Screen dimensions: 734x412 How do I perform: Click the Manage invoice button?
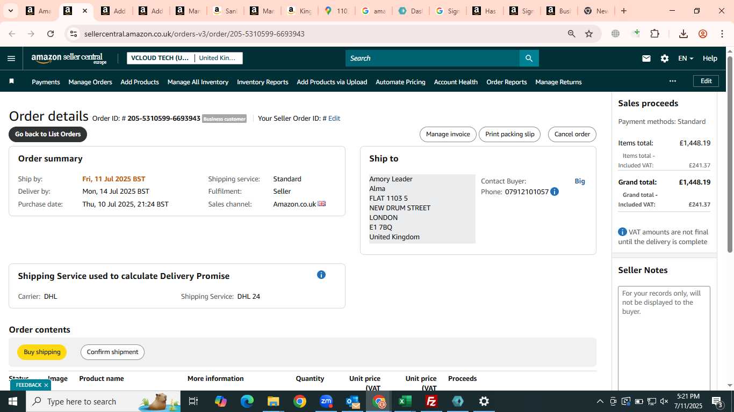[448, 134]
